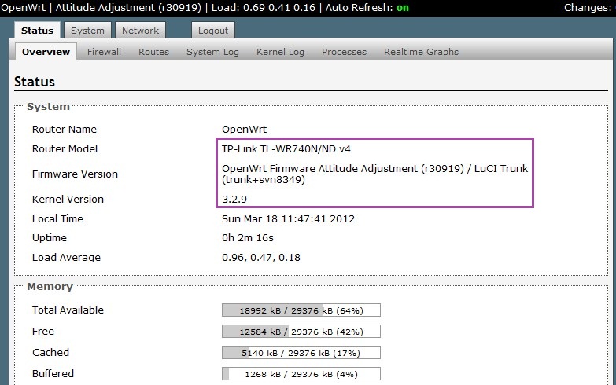Viewport: 616px width, 385px height.
Task: Click the 'System' section legend heading
Action: pyautogui.click(x=48, y=106)
